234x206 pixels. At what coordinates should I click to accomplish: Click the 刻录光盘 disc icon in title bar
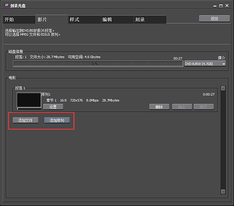[7, 6]
